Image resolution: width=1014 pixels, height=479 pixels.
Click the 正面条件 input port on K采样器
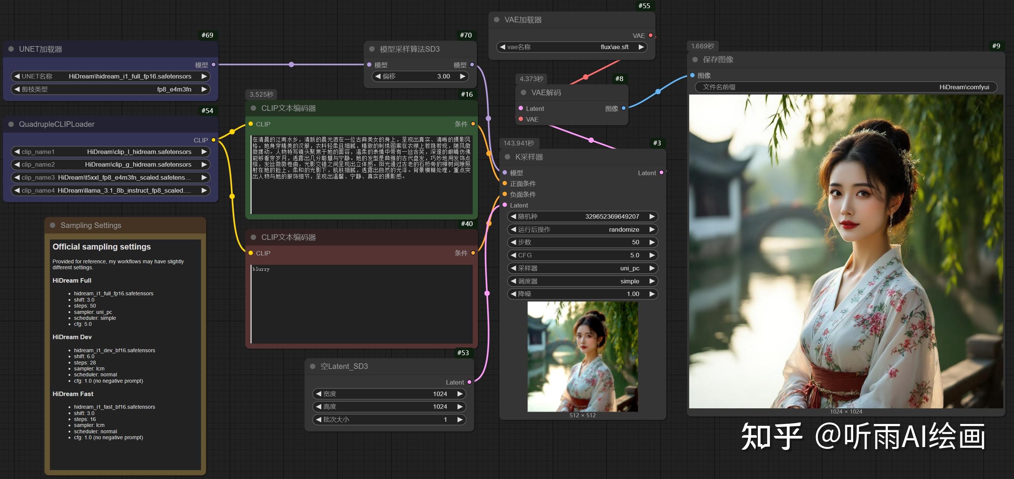(505, 183)
